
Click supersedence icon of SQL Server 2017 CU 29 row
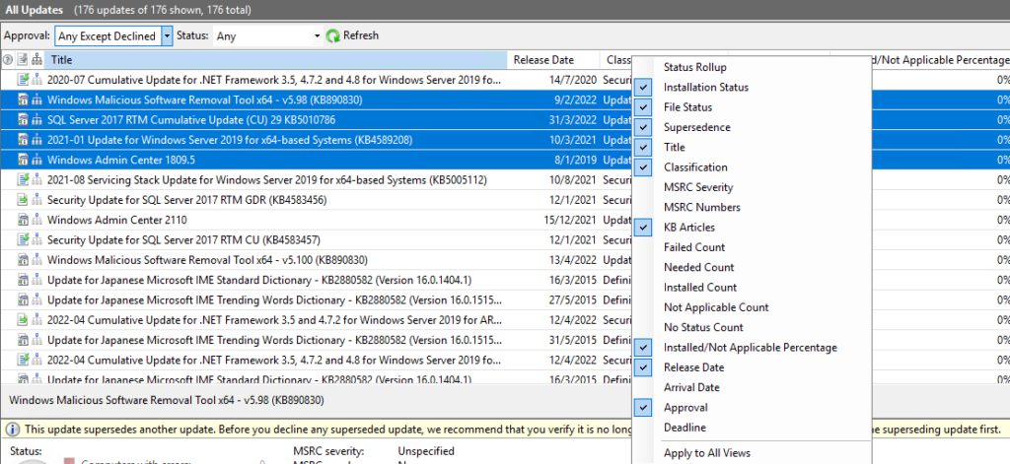click(x=36, y=120)
